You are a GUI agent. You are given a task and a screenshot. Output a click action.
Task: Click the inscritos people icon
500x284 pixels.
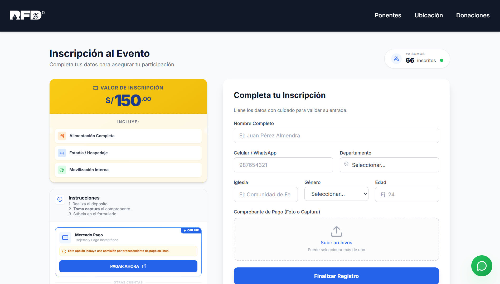click(396, 59)
